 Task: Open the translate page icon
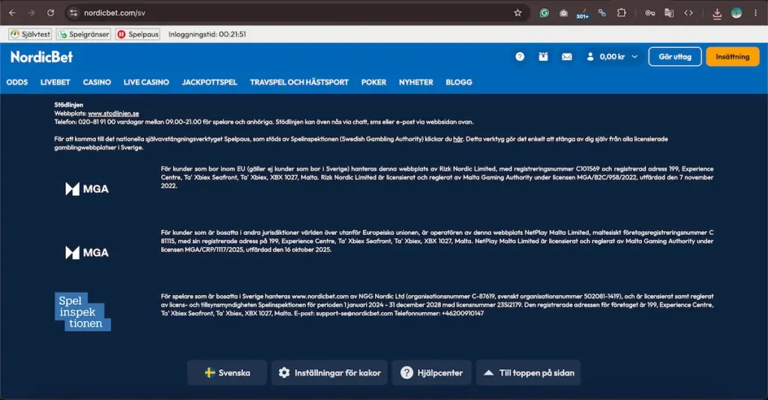(x=669, y=14)
